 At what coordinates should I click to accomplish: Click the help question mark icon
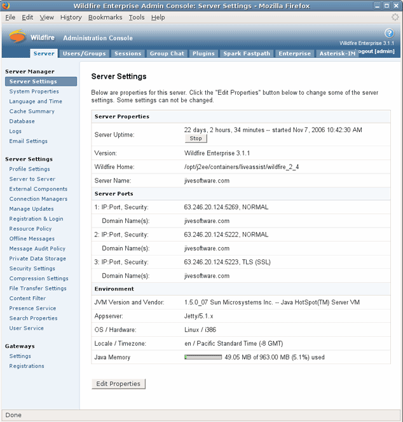coord(390,33)
